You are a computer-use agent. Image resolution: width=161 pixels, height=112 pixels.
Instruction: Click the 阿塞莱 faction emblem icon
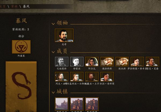pyautogui.click(x=21, y=47)
